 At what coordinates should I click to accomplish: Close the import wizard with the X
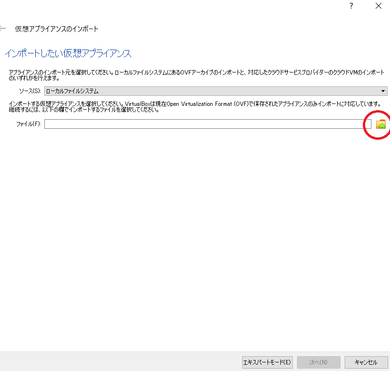coord(378,6)
